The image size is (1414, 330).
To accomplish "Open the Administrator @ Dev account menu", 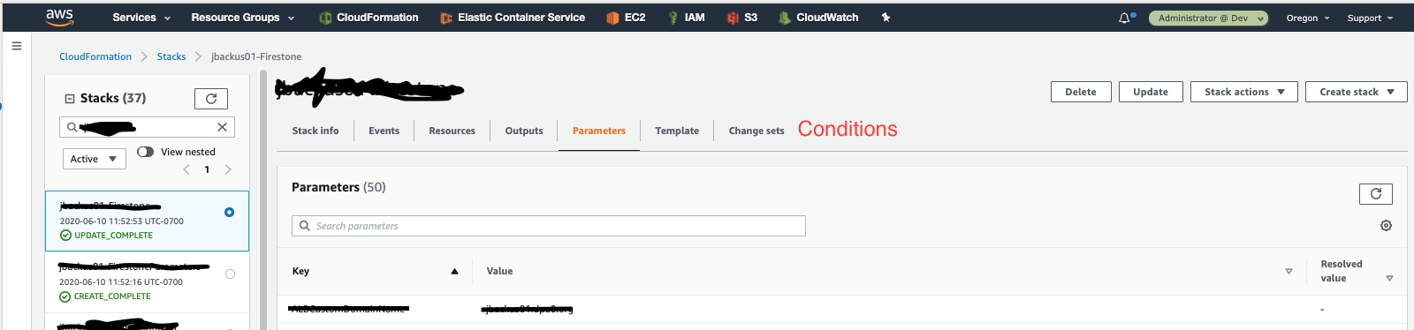I will [1208, 18].
